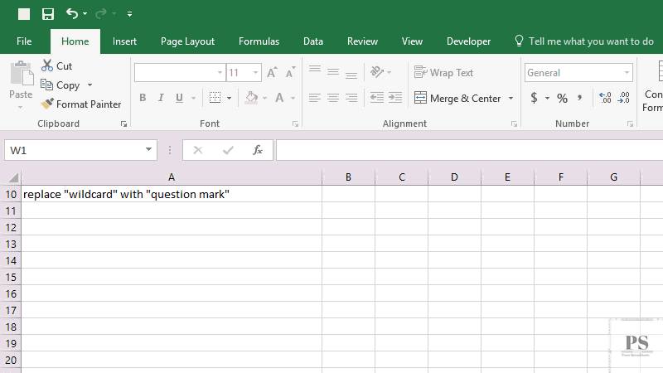
Task: Click Increase Font Size icon
Action: [272, 72]
